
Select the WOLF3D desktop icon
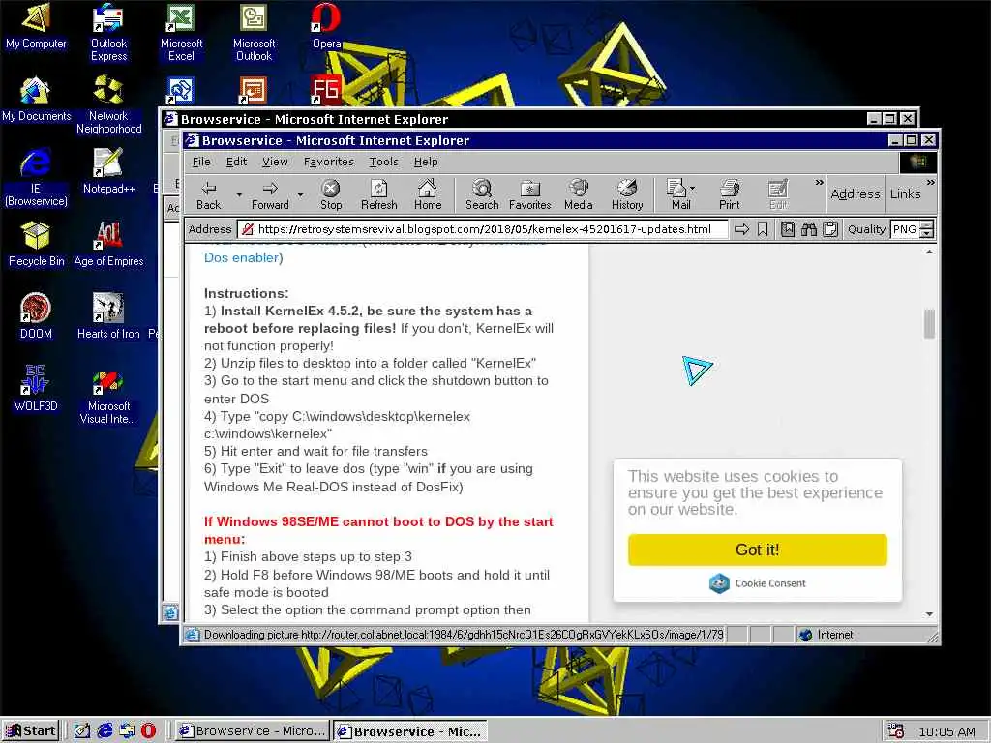coord(36,389)
